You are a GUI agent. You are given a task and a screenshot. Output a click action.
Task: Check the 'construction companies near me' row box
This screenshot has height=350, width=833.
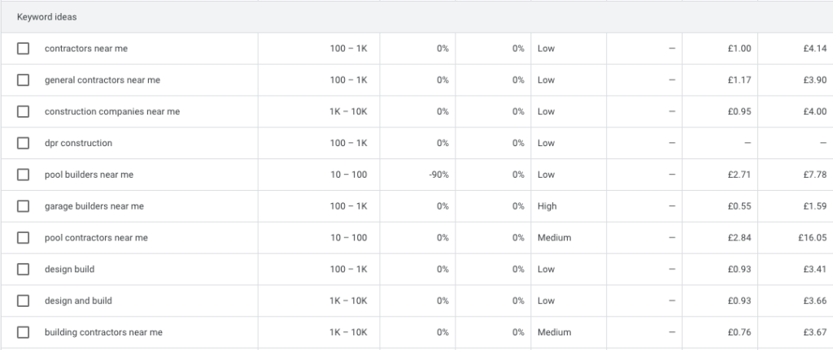(x=24, y=112)
